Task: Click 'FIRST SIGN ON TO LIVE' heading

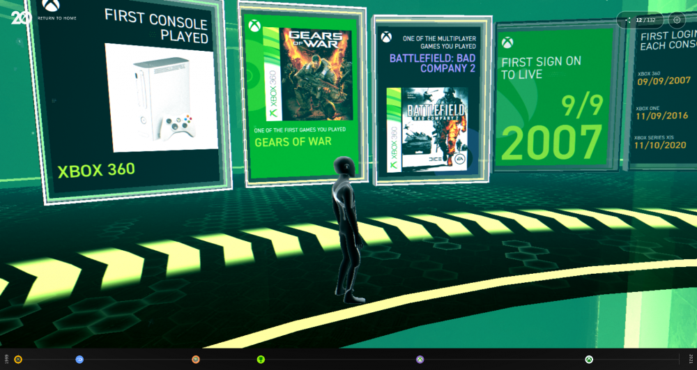Action: (x=541, y=68)
